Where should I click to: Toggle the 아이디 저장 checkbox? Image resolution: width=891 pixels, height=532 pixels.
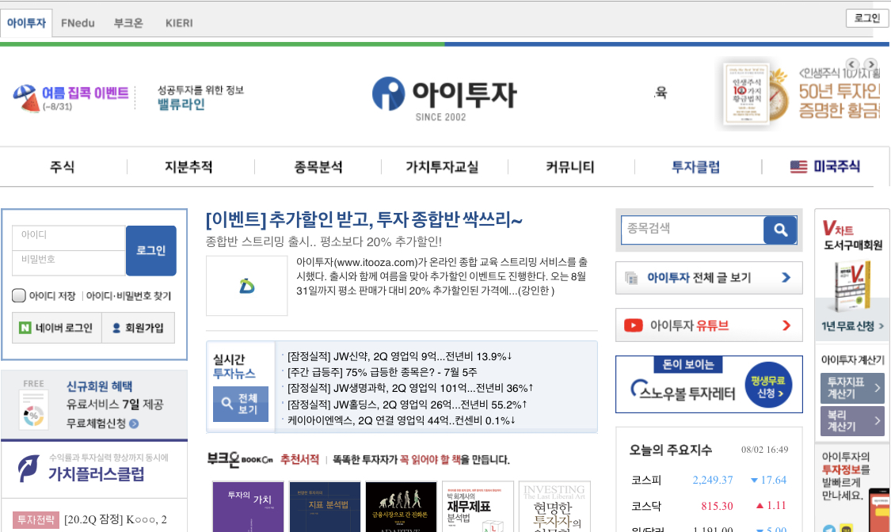point(19,296)
